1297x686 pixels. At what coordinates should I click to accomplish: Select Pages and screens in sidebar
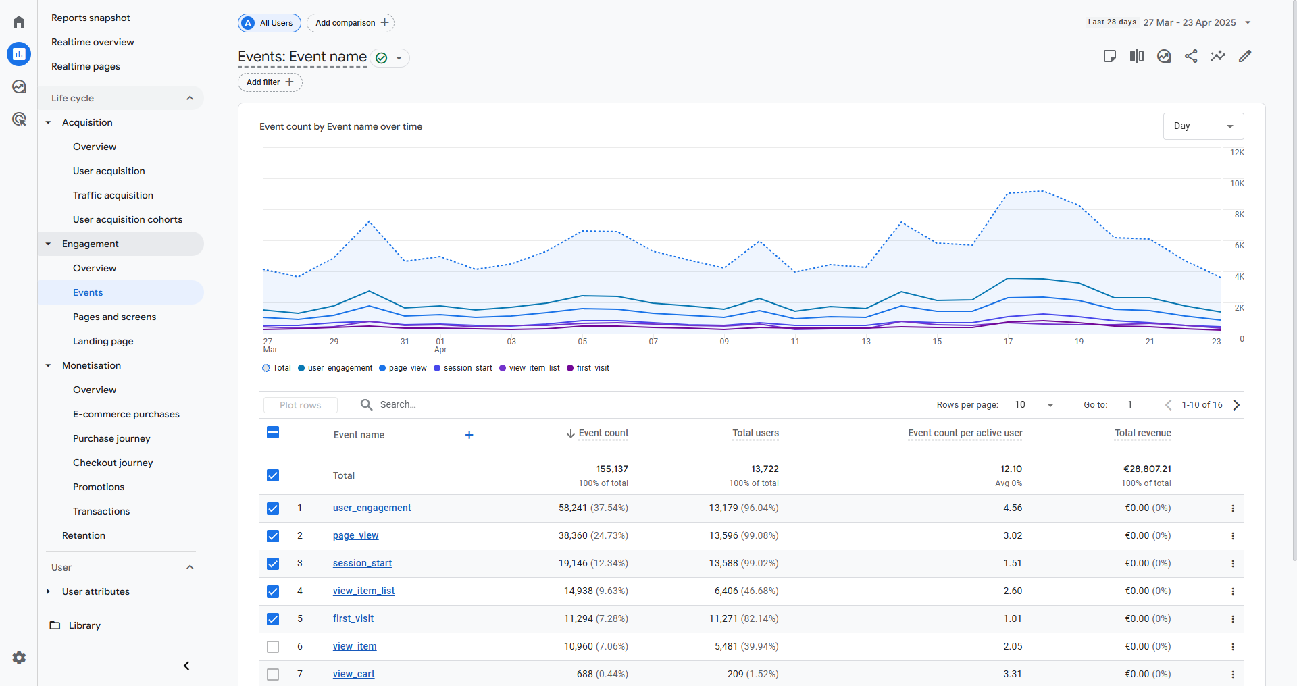coord(114,317)
